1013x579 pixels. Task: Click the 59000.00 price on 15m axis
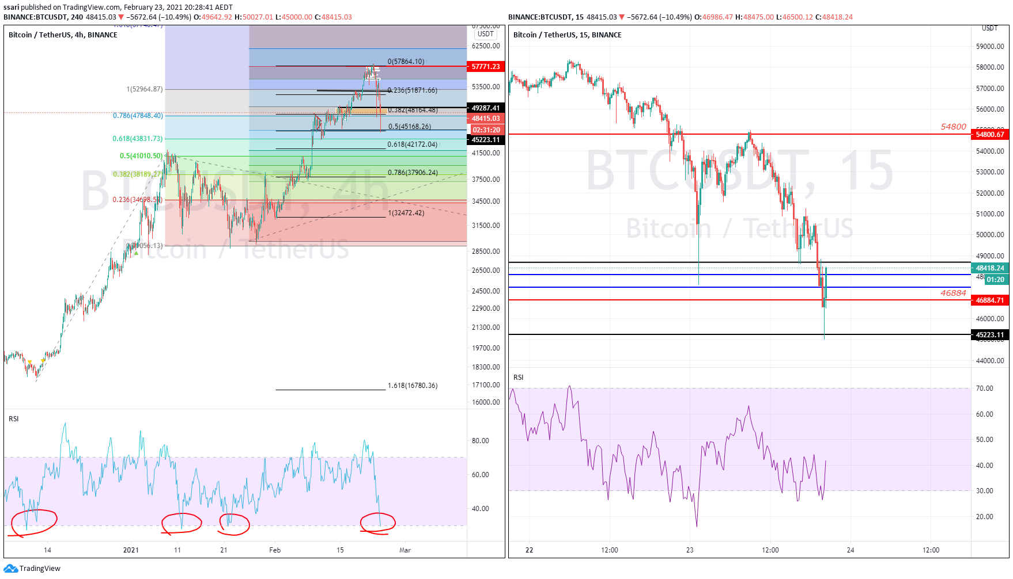point(990,47)
